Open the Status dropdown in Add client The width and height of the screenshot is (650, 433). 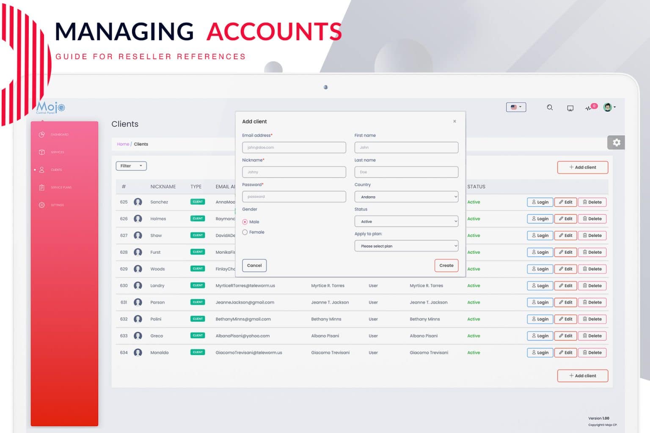(406, 222)
